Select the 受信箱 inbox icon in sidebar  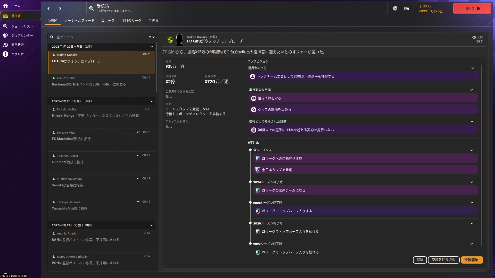[x=5, y=16]
